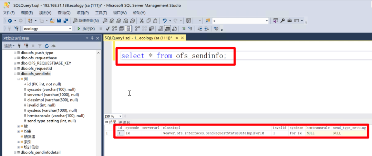Click the DAX query icon
The height and width of the screenshot is (156, 372).
[133, 21]
